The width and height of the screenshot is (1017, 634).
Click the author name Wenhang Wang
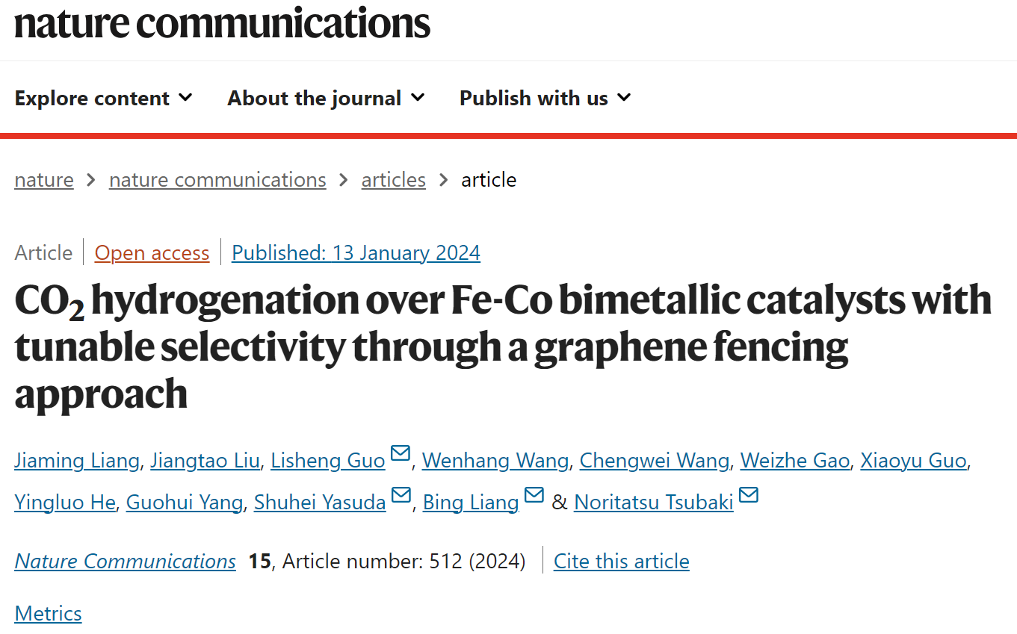point(495,461)
